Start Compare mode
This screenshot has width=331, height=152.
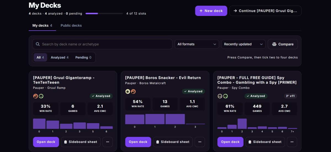pos(283,44)
